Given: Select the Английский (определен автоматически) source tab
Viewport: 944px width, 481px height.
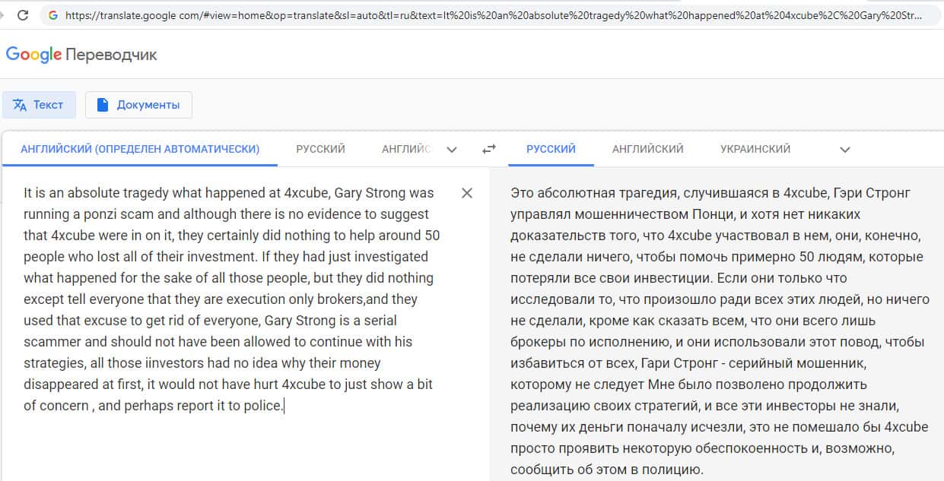Looking at the screenshot, I should (x=140, y=149).
